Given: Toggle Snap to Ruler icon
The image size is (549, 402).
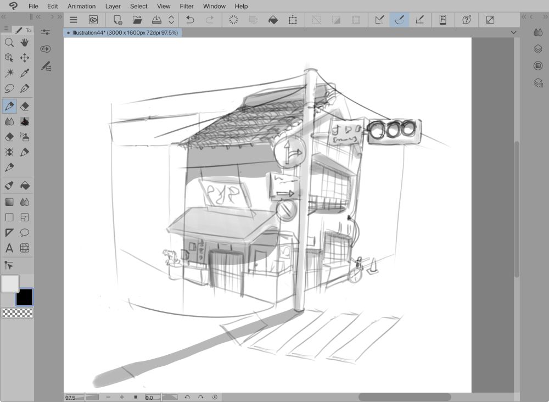Looking at the screenshot, I should (x=379, y=20).
